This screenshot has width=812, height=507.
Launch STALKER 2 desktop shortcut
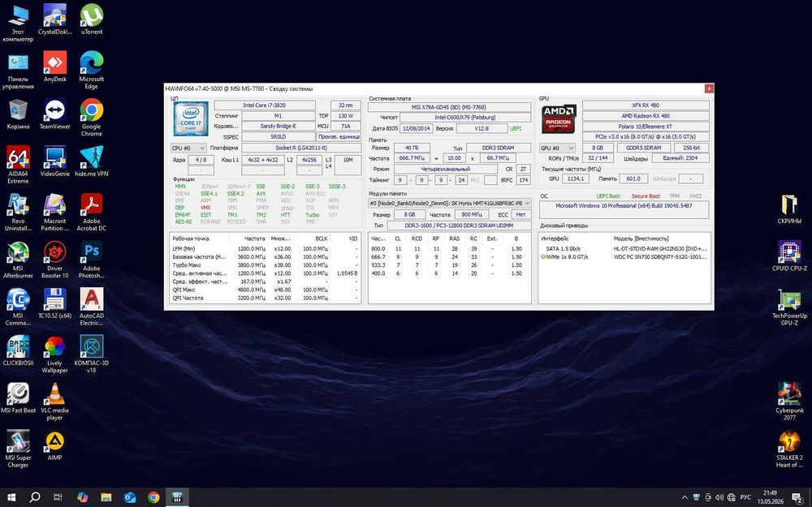[x=789, y=449]
